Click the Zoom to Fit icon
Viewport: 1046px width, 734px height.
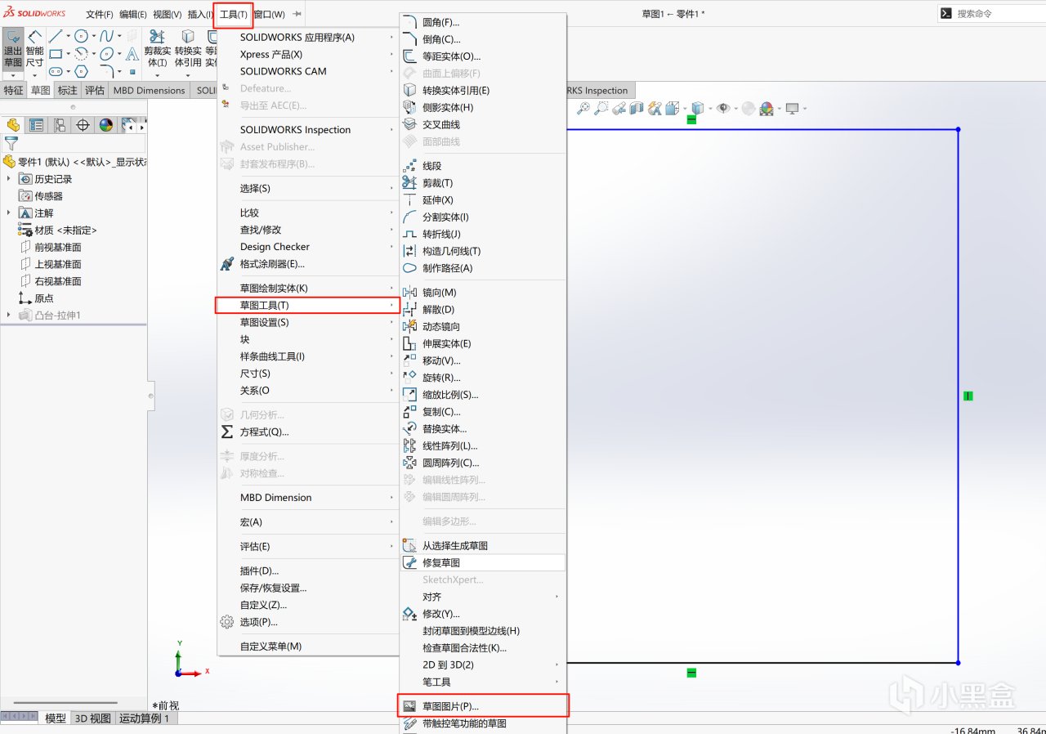(583, 108)
